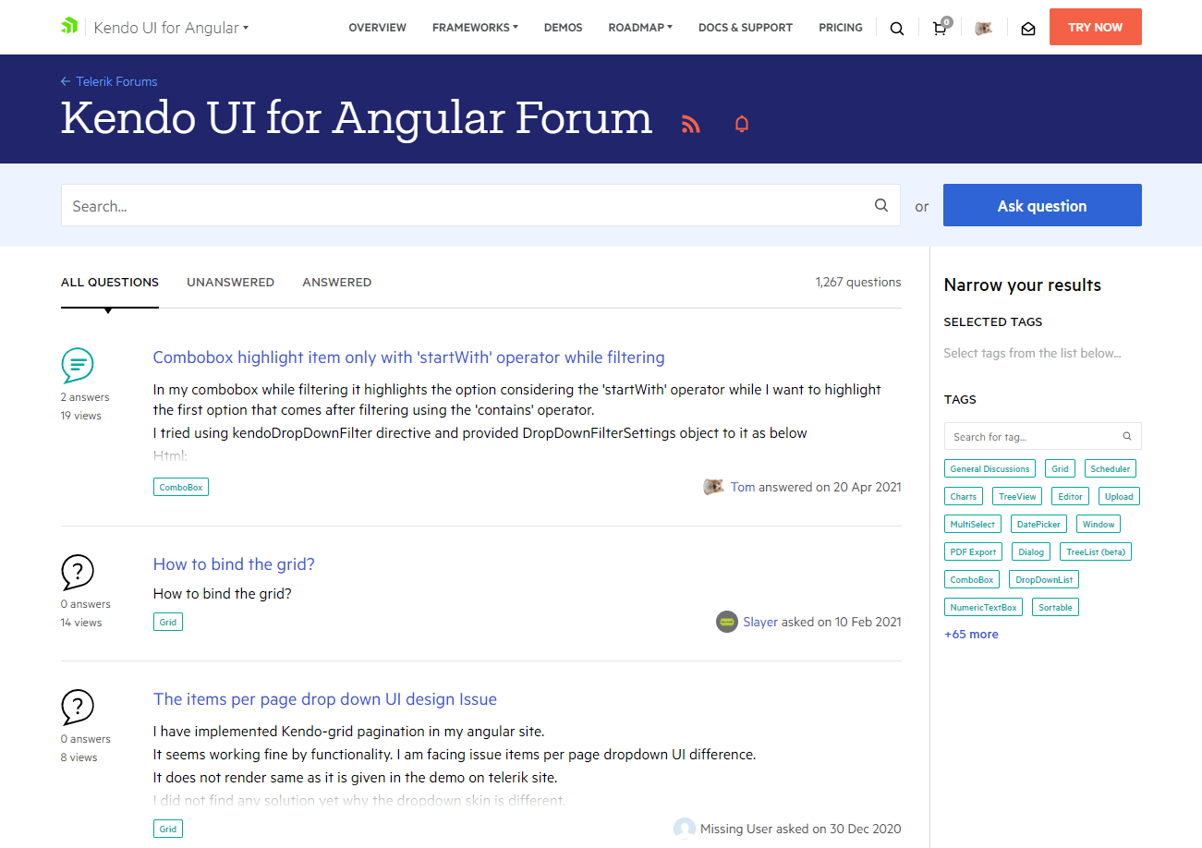Screen dimensions: 1202x848
Task: Filter by TreeView tag
Action: point(1017,496)
